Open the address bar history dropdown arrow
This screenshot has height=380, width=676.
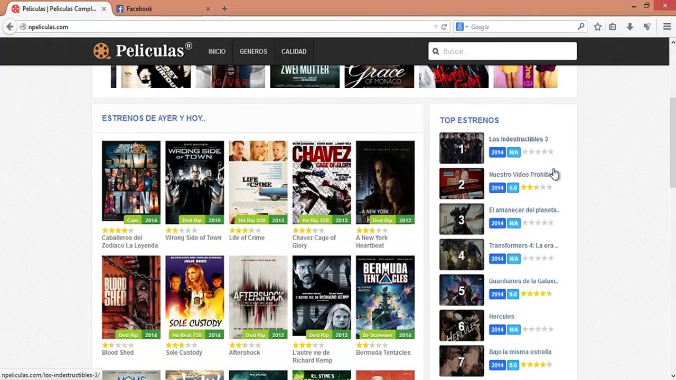pos(435,27)
